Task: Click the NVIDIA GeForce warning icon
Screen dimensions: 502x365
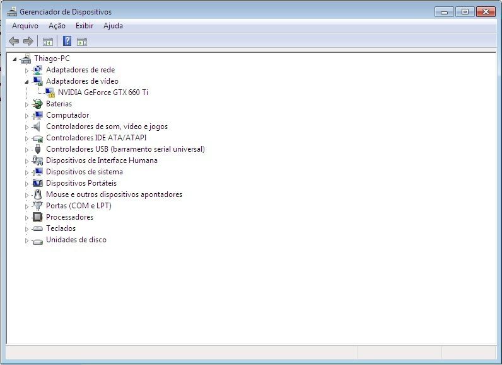Action: click(x=50, y=93)
